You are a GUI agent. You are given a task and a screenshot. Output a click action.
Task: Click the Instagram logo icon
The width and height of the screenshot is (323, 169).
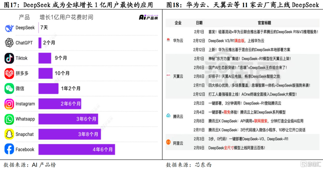[x=9, y=104]
